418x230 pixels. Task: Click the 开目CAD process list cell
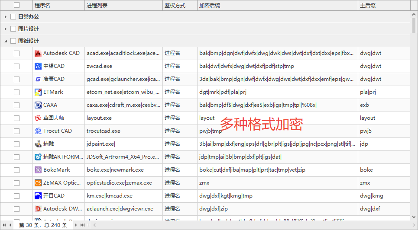(x=123, y=196)
